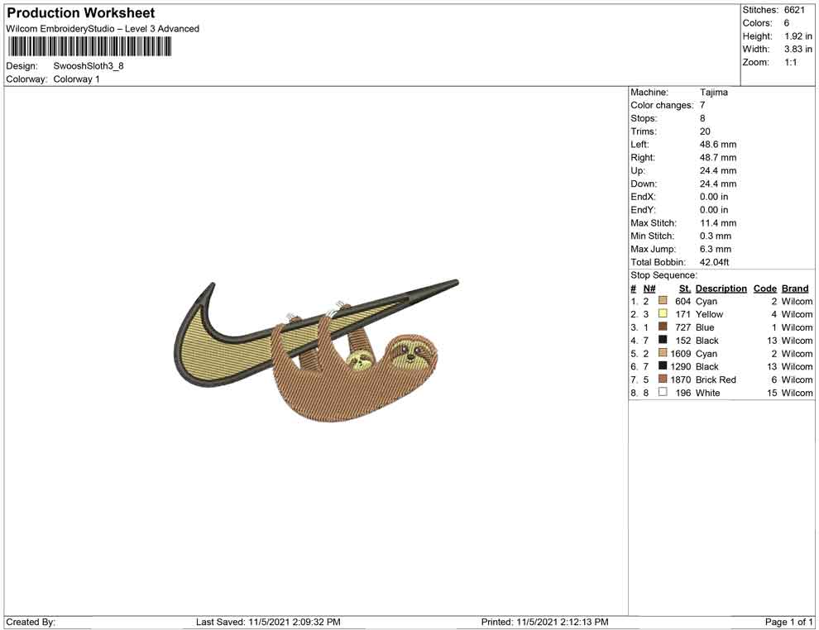The height and width of the screenshot is (630, 819).
Task: Click the Zoom value 1:1
Action: coord(791,62)
